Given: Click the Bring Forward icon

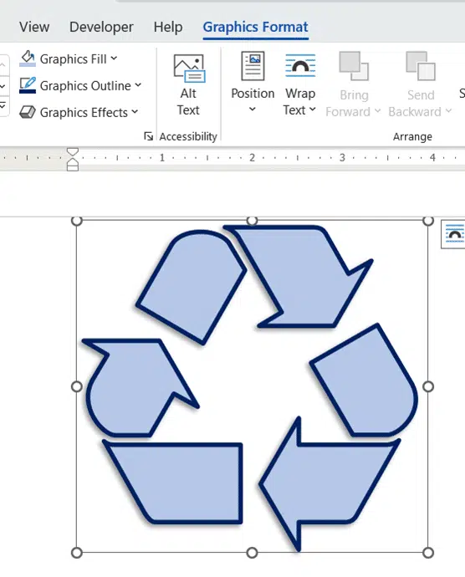Looking at the screenshot, I should tap(354, 66).
